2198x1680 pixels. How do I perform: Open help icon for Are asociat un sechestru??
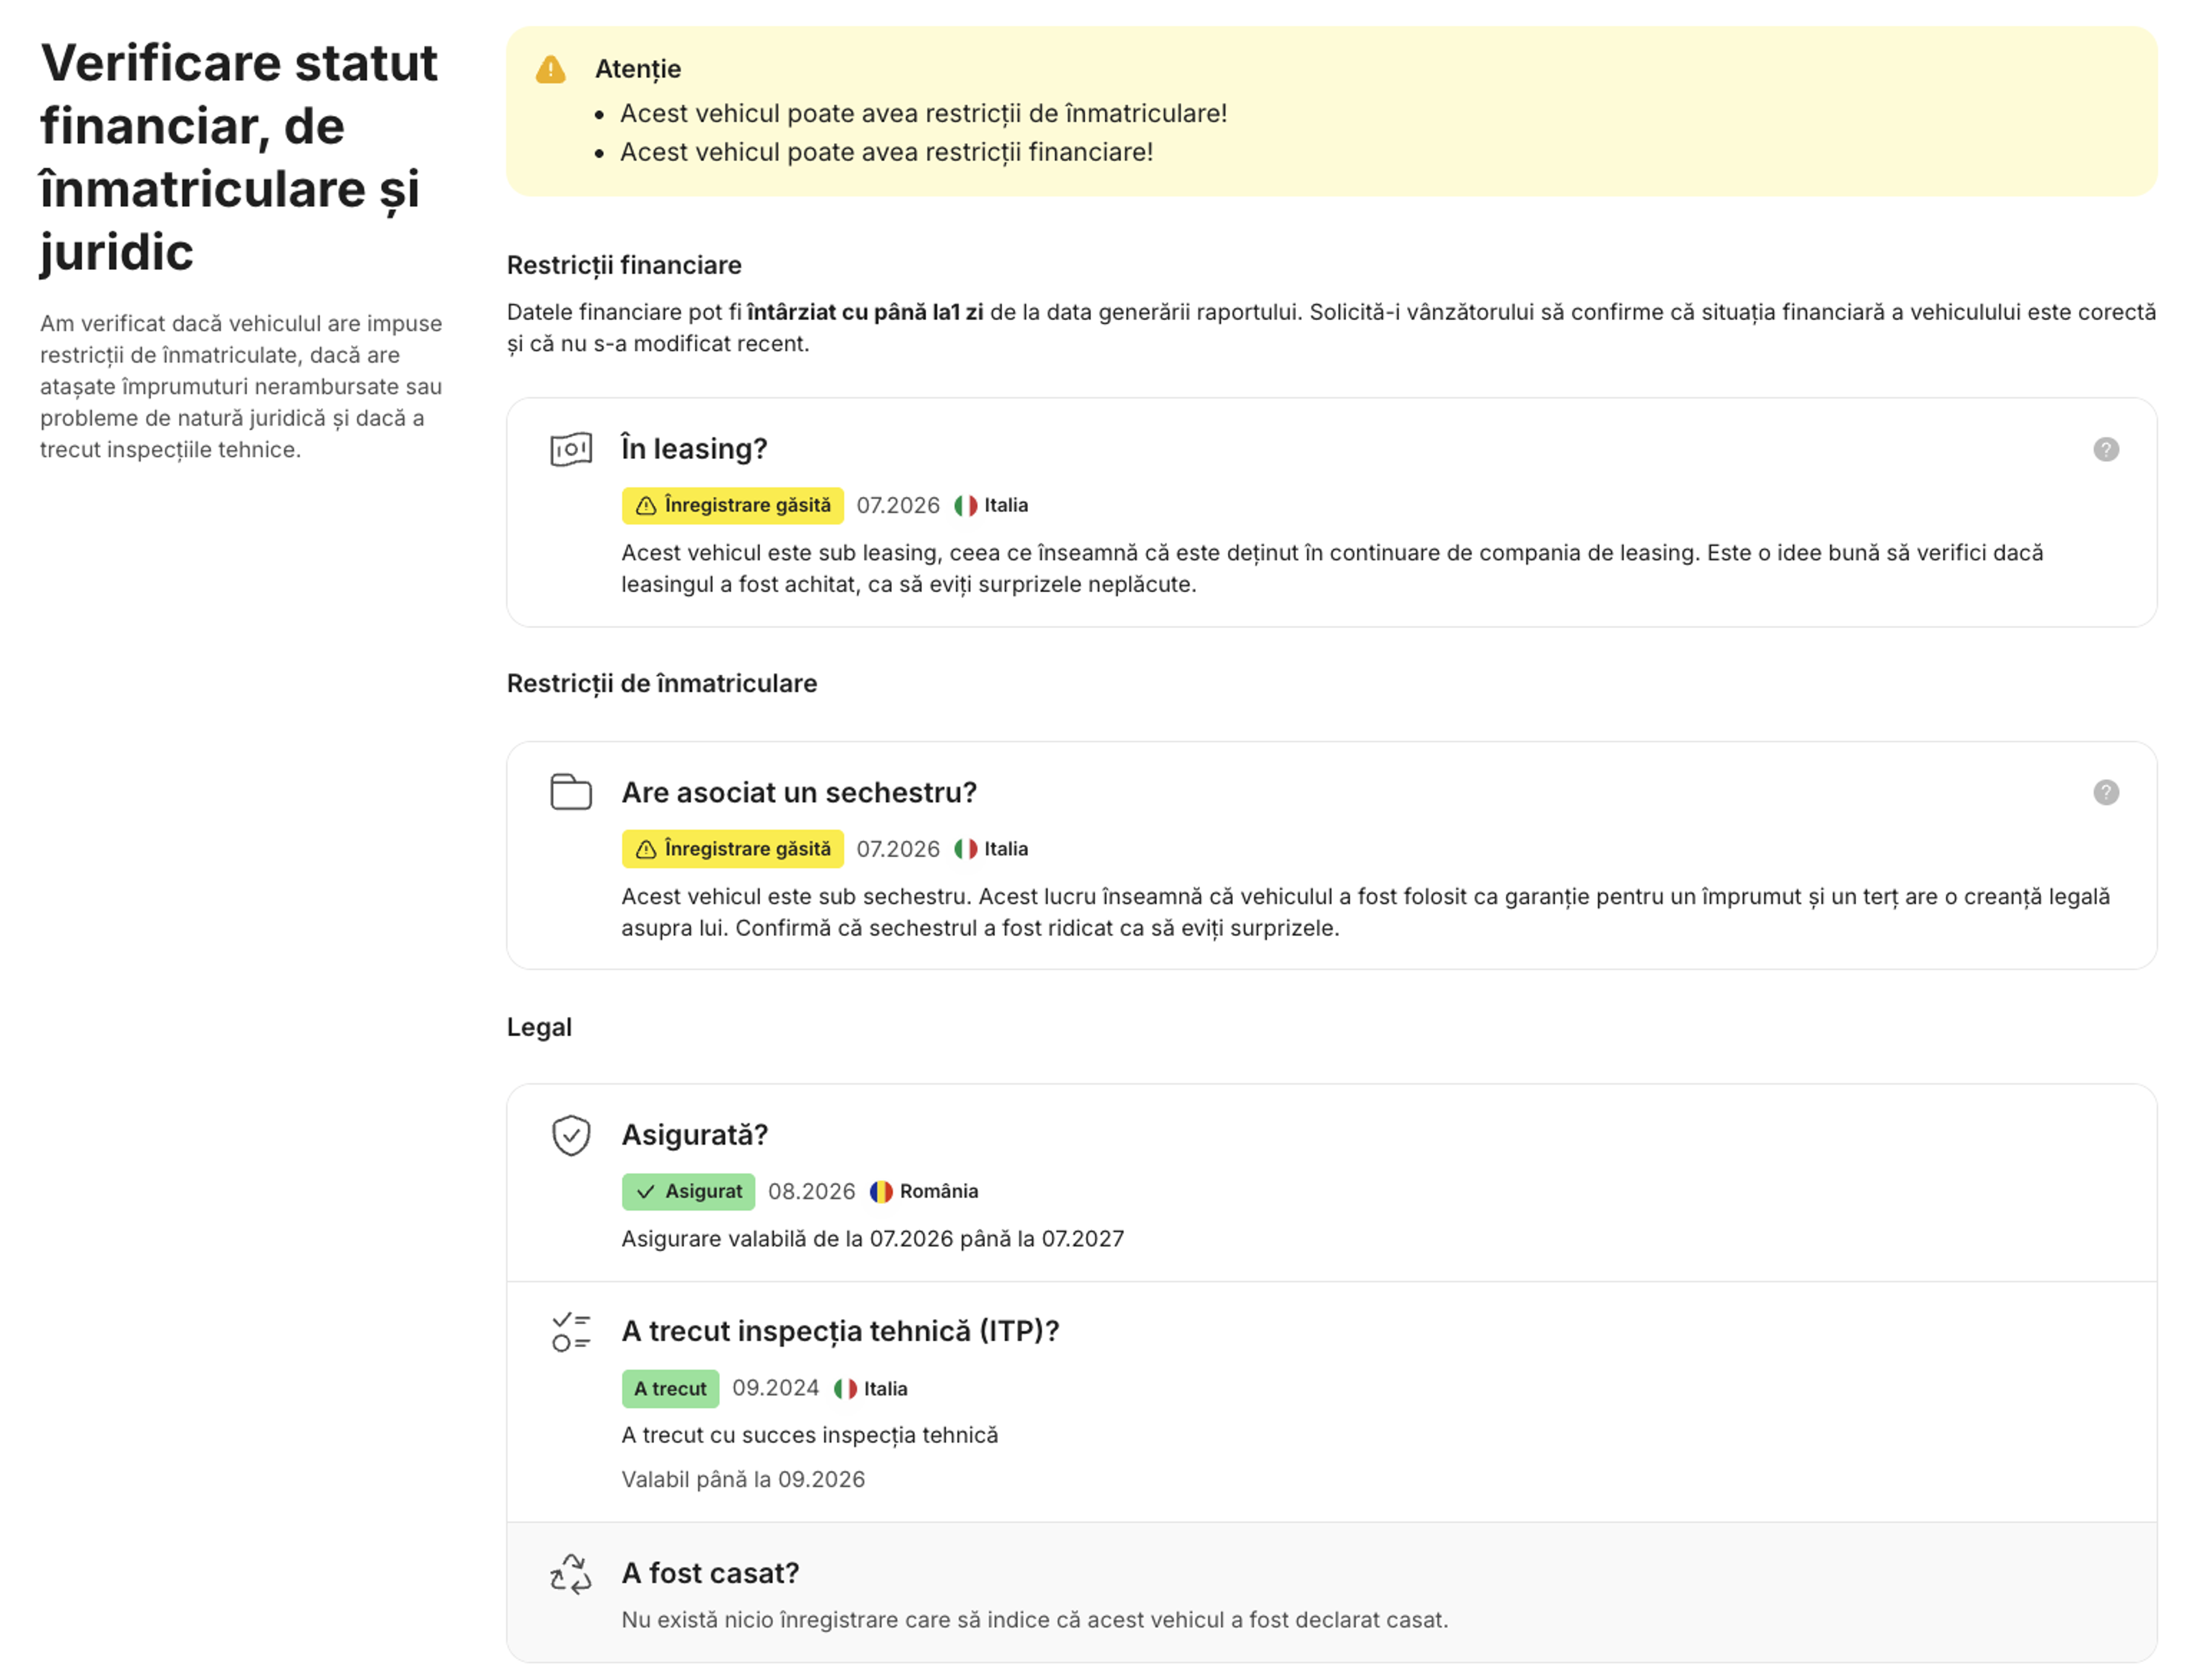pyautogui.click(x=2105, y=792)
